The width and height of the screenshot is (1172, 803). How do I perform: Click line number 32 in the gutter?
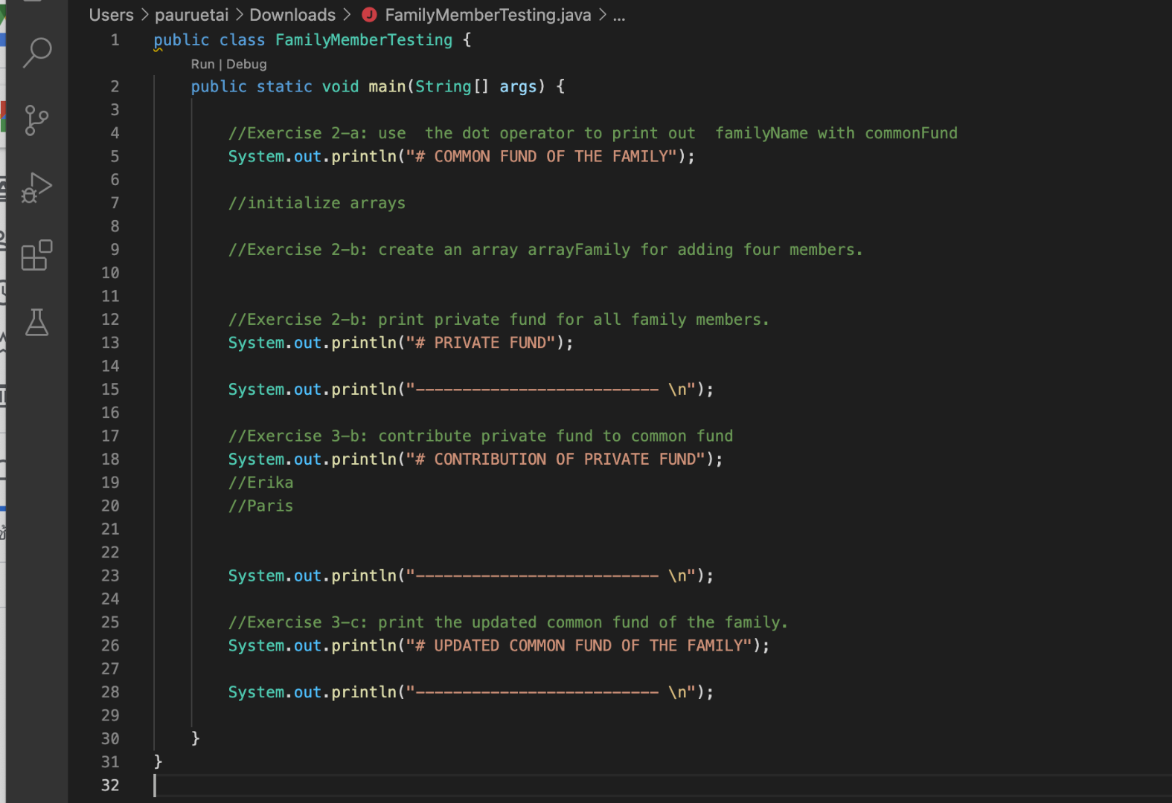tap(110, 785)
